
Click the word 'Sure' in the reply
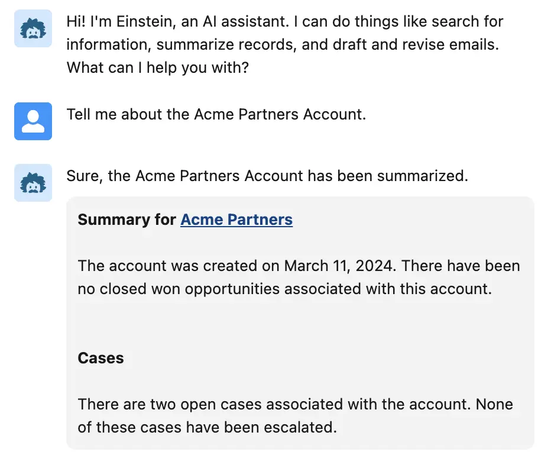tap(82, 176)
